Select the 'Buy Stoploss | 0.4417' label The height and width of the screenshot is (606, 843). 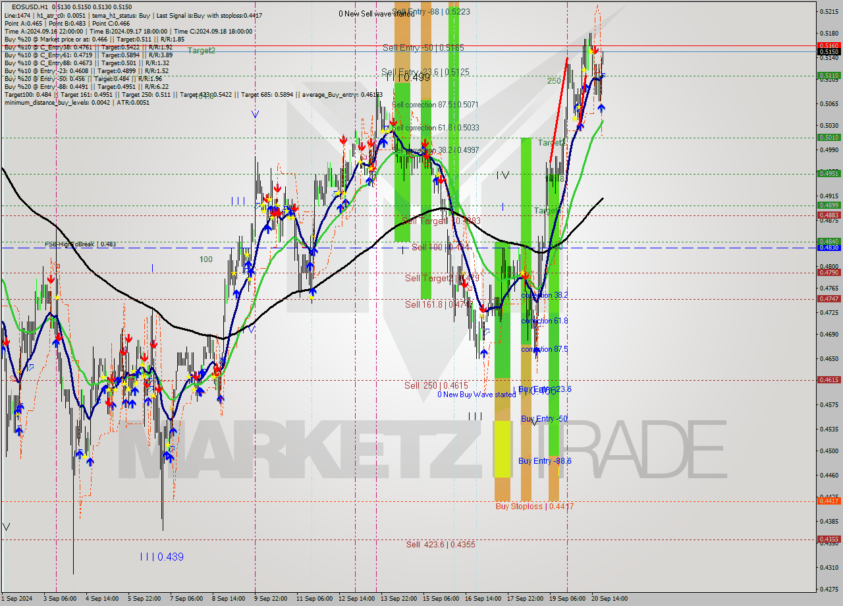pyautogui.click(x=535, y=507)
